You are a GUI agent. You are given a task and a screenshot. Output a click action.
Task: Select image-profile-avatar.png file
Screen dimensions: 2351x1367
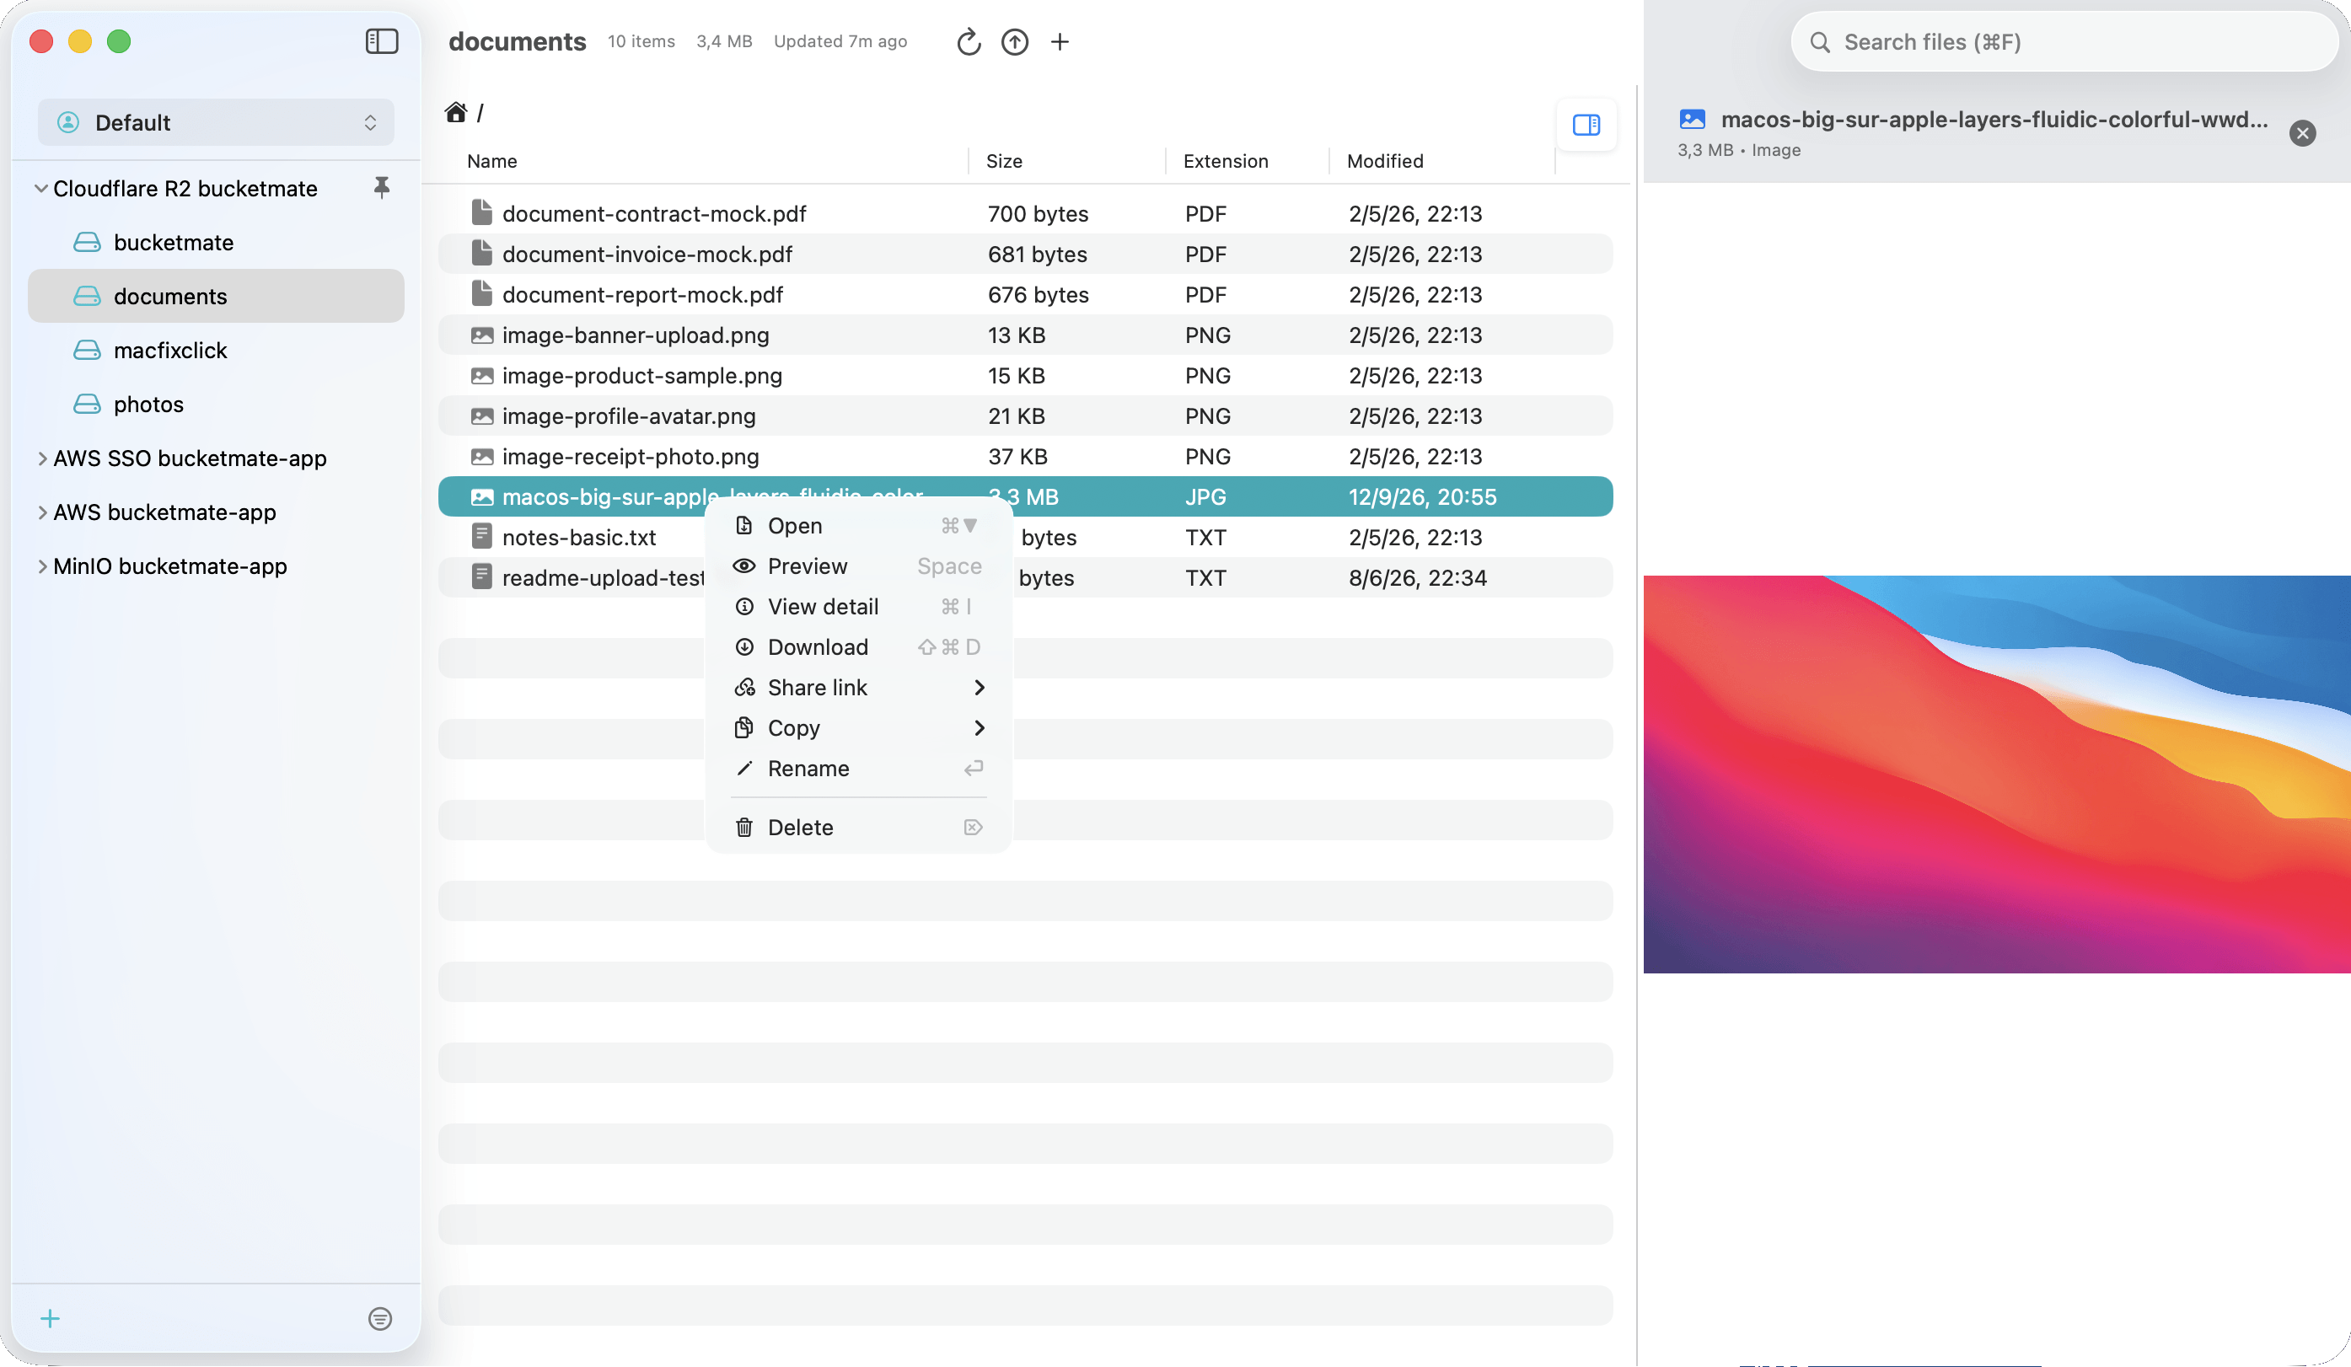pos(1025,415)
